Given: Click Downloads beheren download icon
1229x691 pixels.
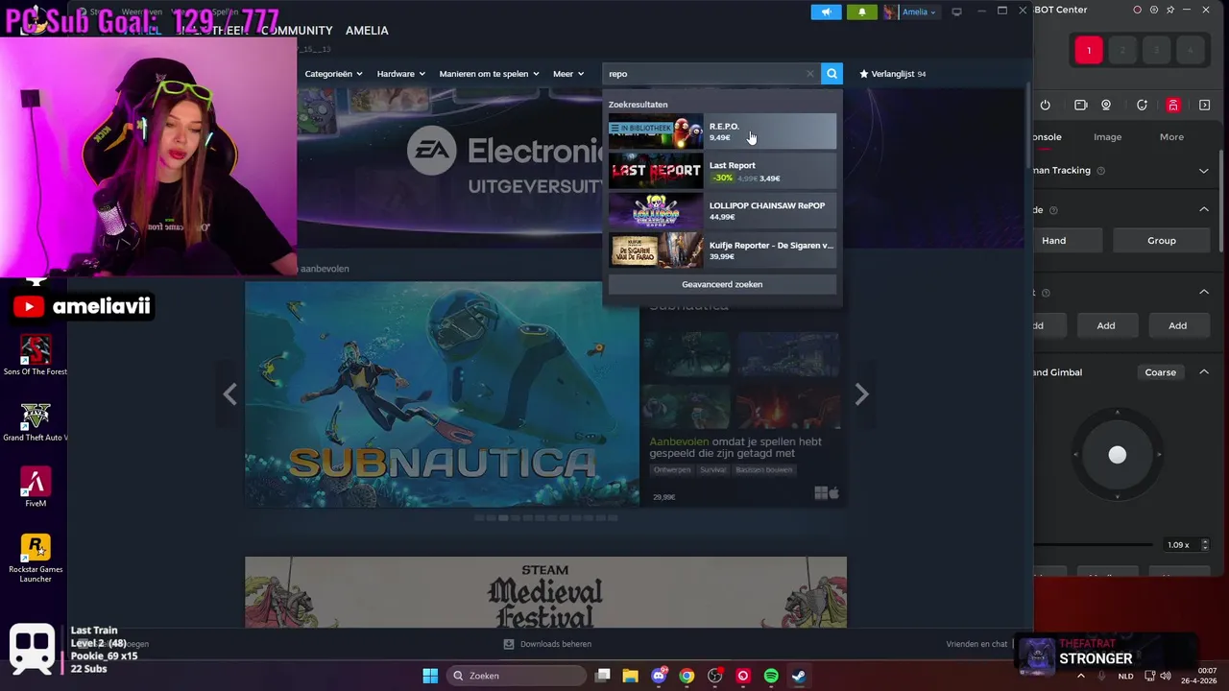Looking at the screenshot, I should 509,644.
